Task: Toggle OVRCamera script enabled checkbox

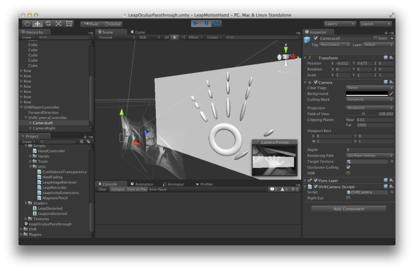Action: [x=316, y=187]
